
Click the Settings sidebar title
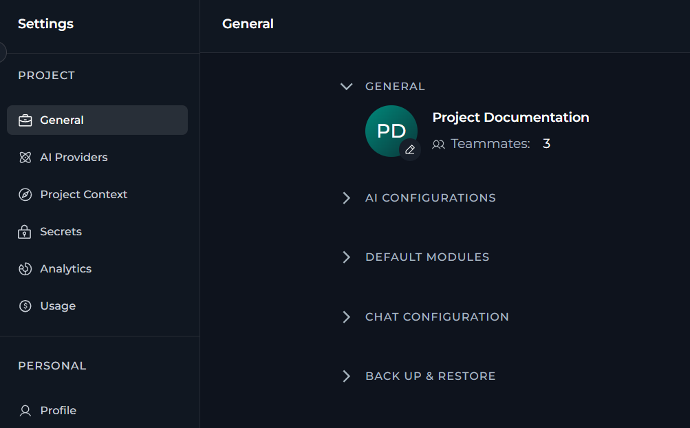click(46, 24)
